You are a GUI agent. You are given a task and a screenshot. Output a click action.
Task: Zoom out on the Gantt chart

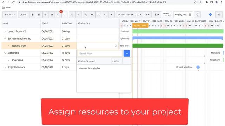click(x=92, y=15)
